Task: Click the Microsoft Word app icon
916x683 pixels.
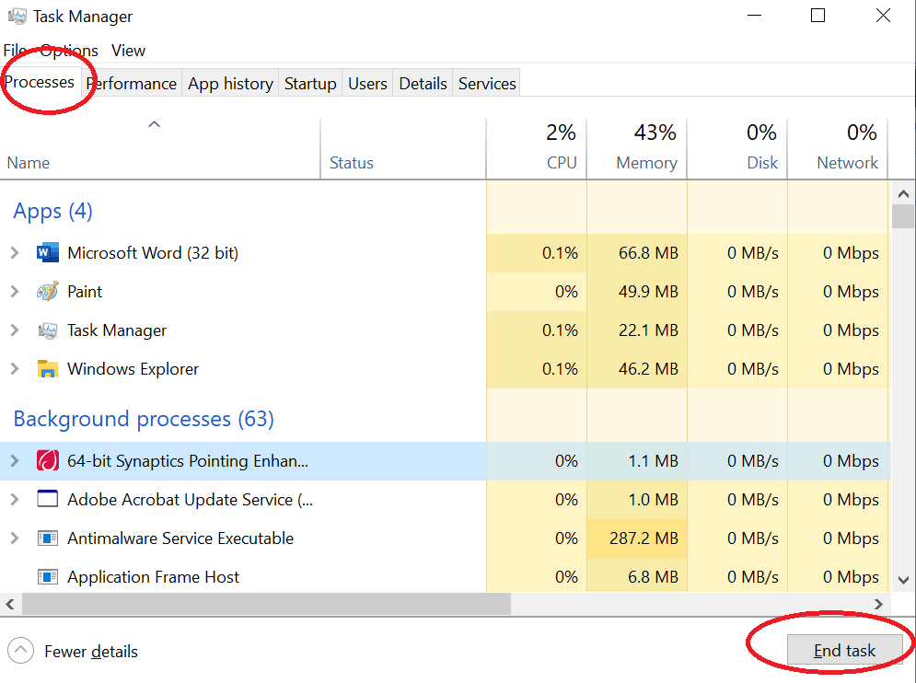Action: coord(47,253)
